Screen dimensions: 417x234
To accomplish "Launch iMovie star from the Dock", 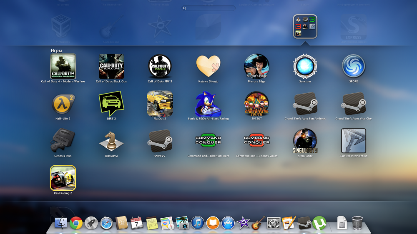I will pyautogui.click(x=243, y=223).
